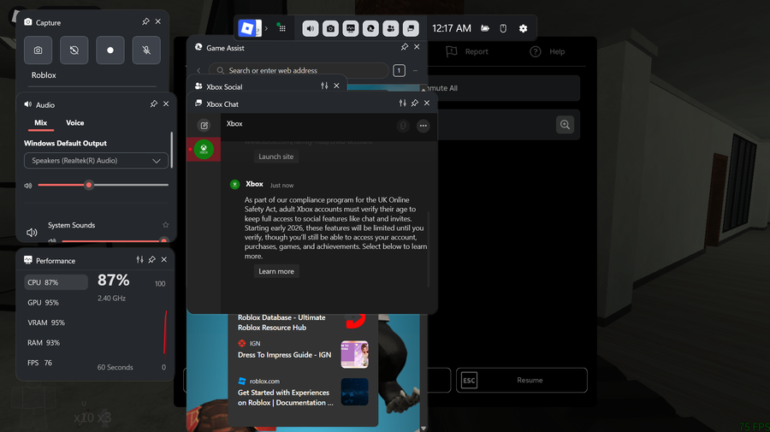This screenshot has height=432, width=770.
Task: Mute the default output speaker icon
Action: (28, 186)
